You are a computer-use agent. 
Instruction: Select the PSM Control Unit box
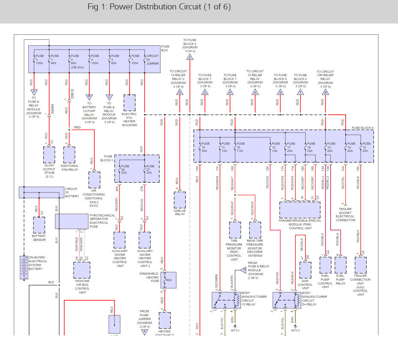300,210
